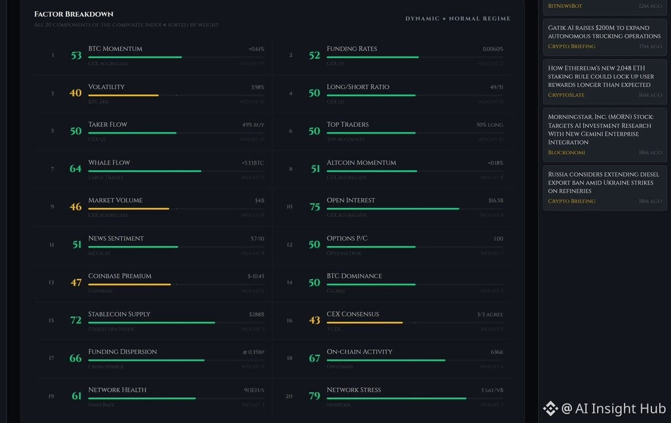Click the 3/3 AGREE CEX Consensus value
This screenshot has height=423, width=671.
[x=490, y=315]
